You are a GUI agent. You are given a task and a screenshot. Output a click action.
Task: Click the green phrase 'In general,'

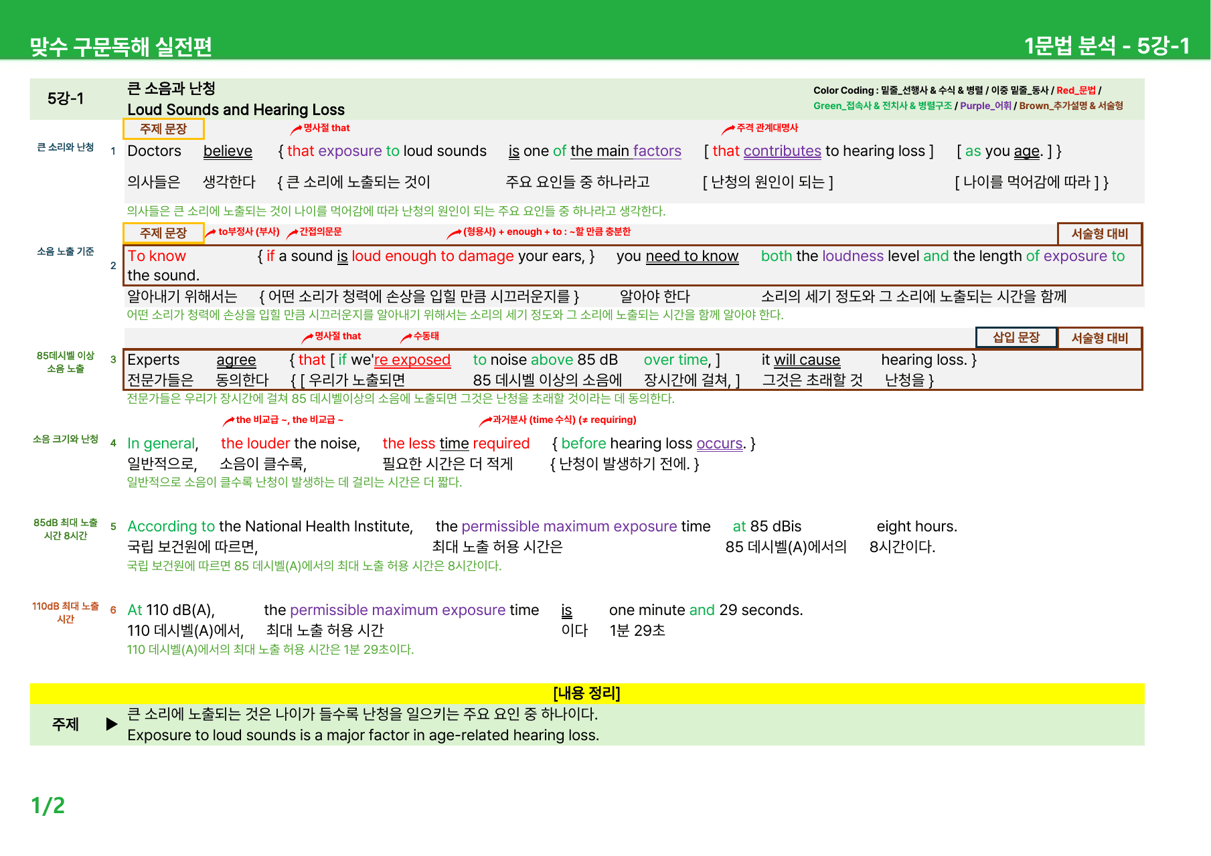(x=163, y=444)
